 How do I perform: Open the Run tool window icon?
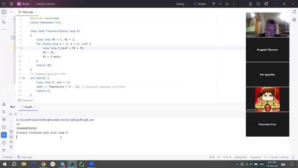tap(4, 135)
